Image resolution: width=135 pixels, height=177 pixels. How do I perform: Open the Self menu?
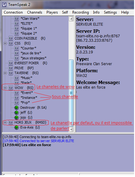[65, 12]
